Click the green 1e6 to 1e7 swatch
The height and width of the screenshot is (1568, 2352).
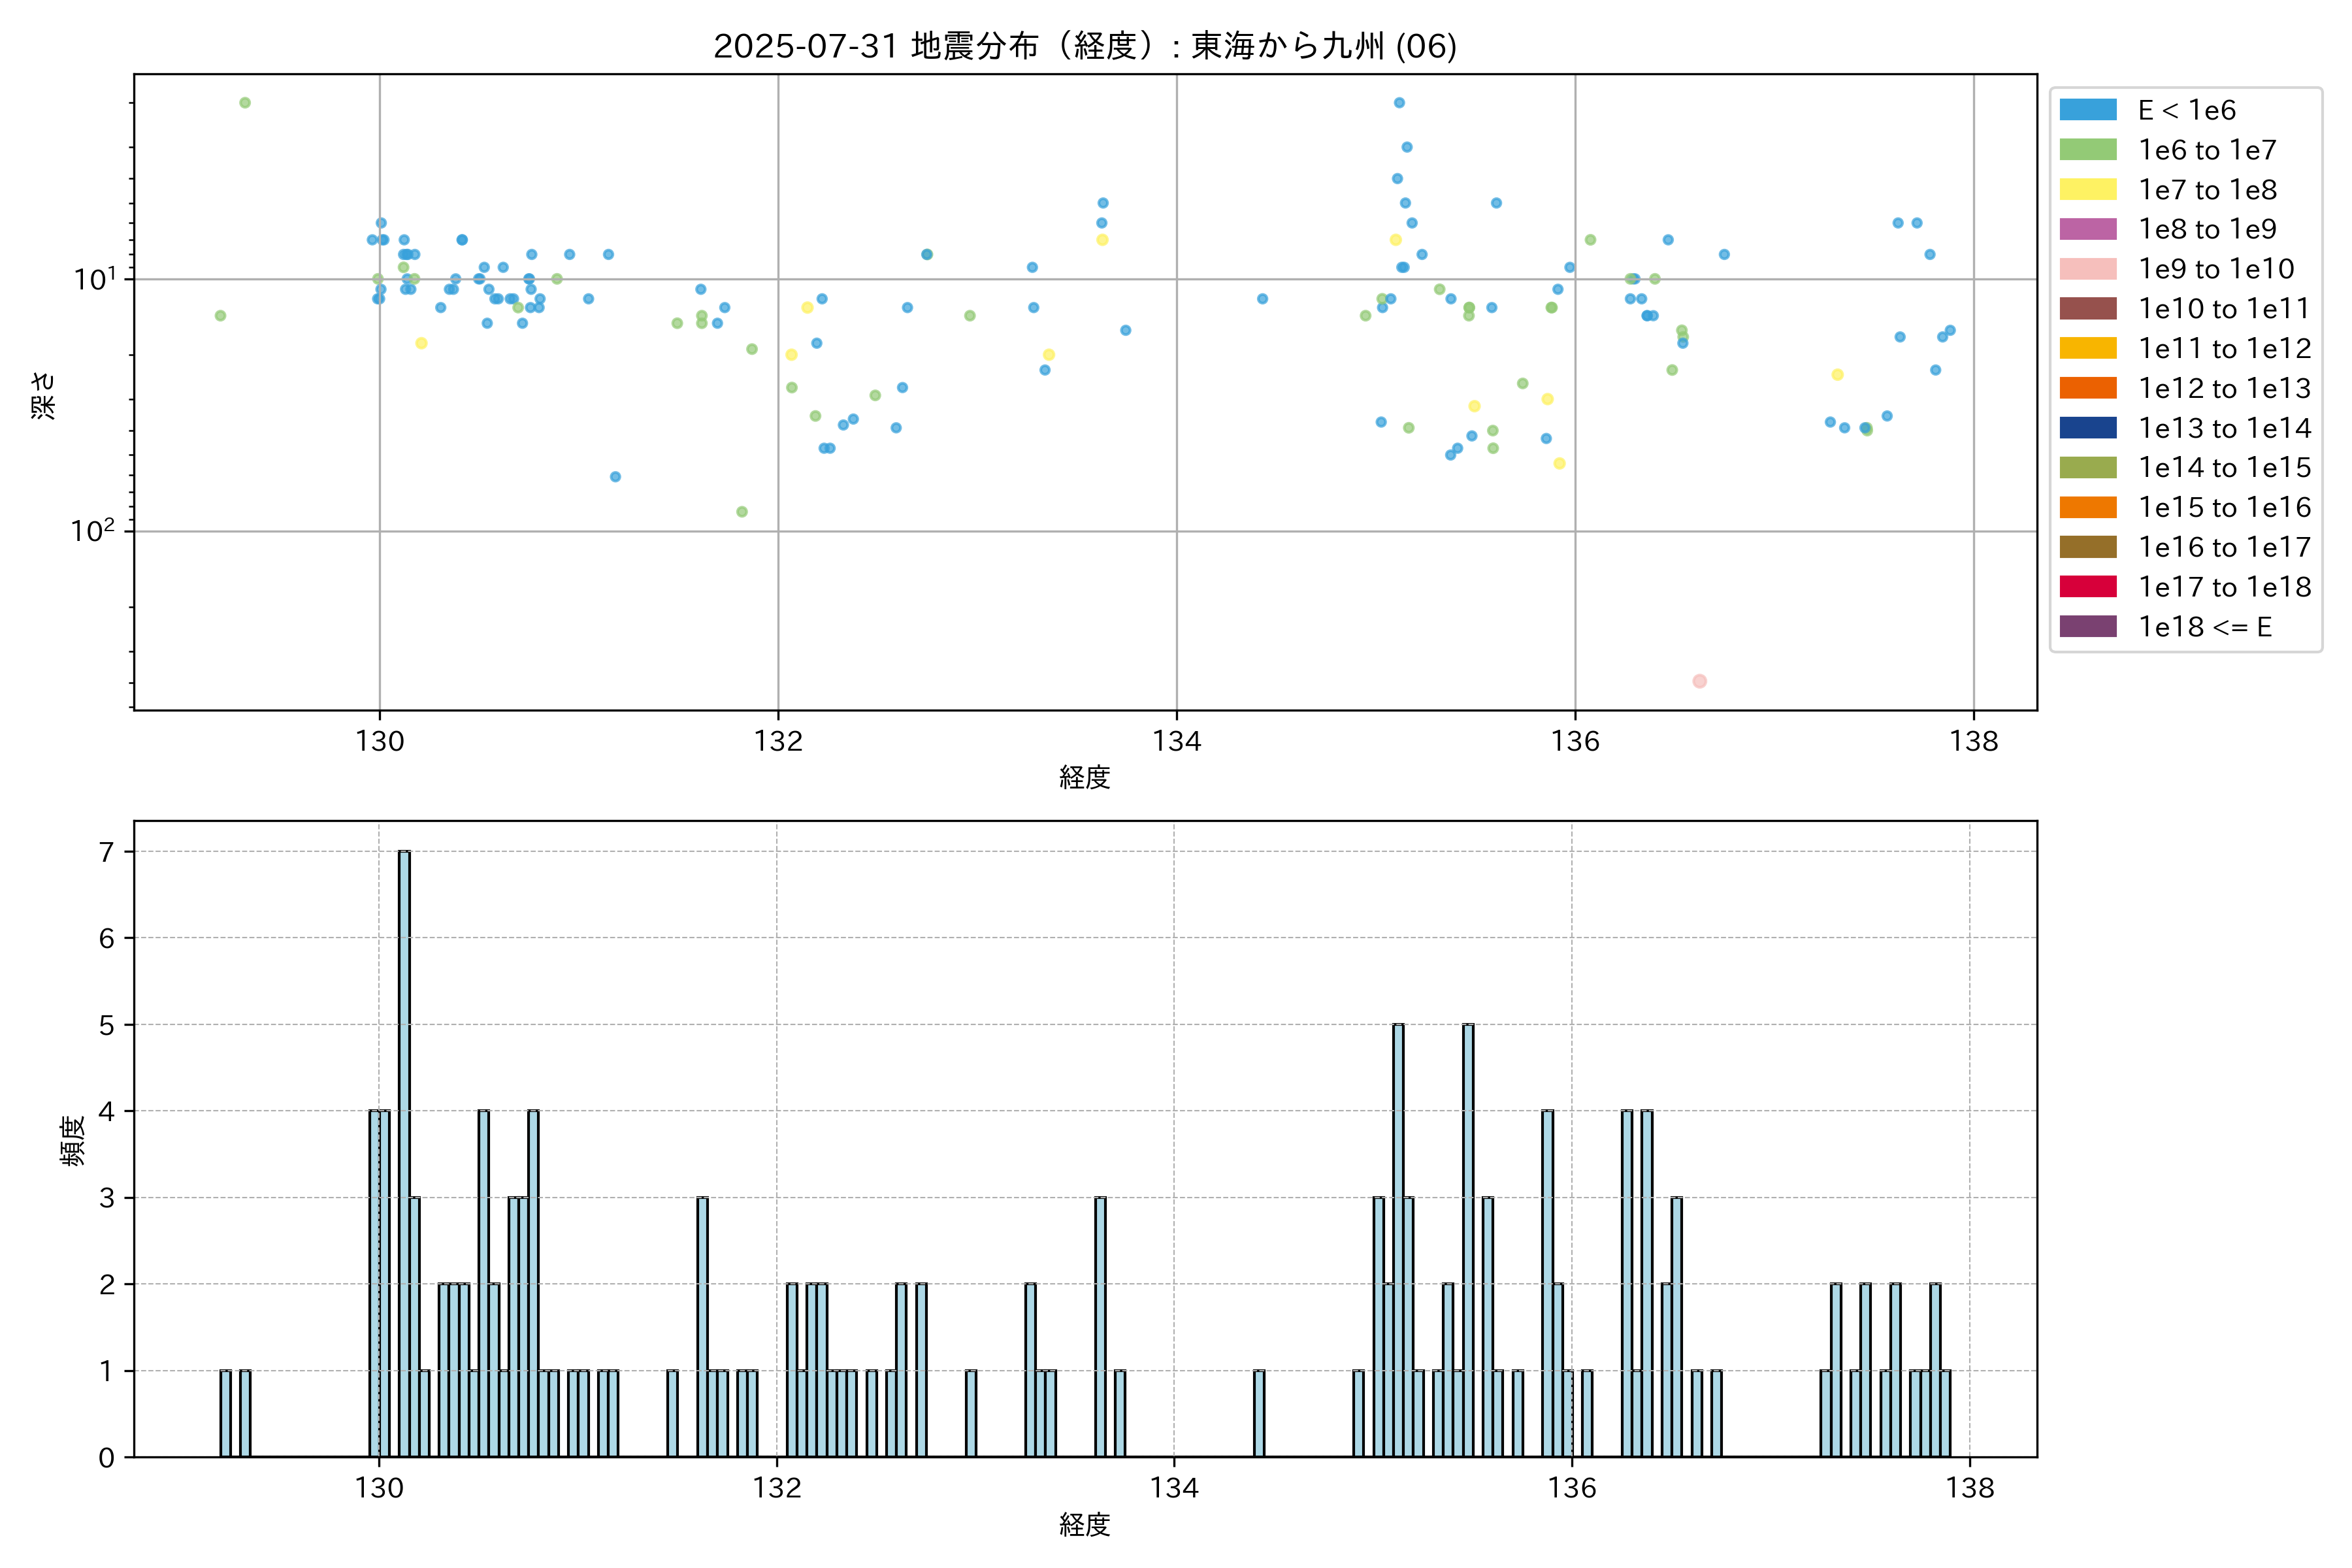(2087, 150)
